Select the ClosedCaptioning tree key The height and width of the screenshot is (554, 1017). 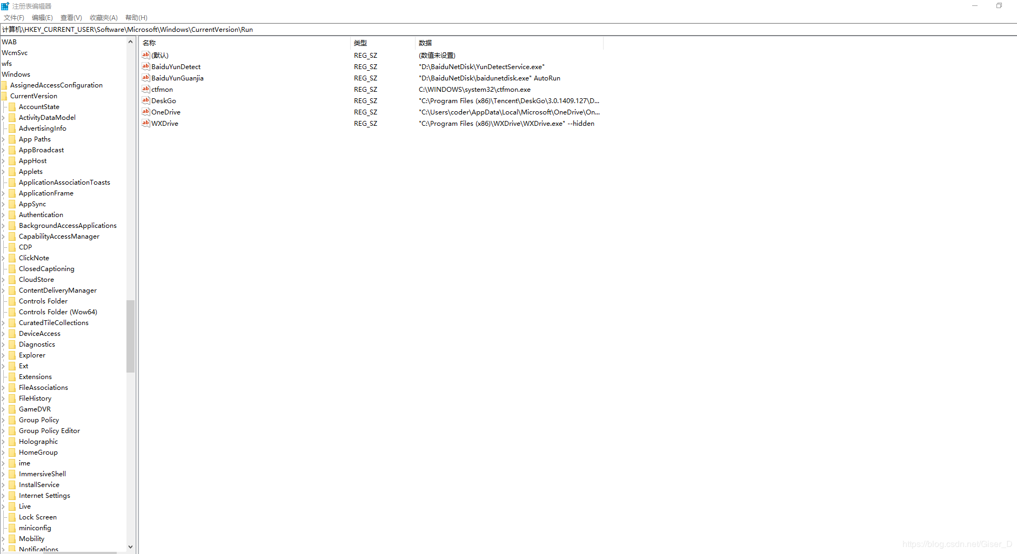click(x=46, y=269)
